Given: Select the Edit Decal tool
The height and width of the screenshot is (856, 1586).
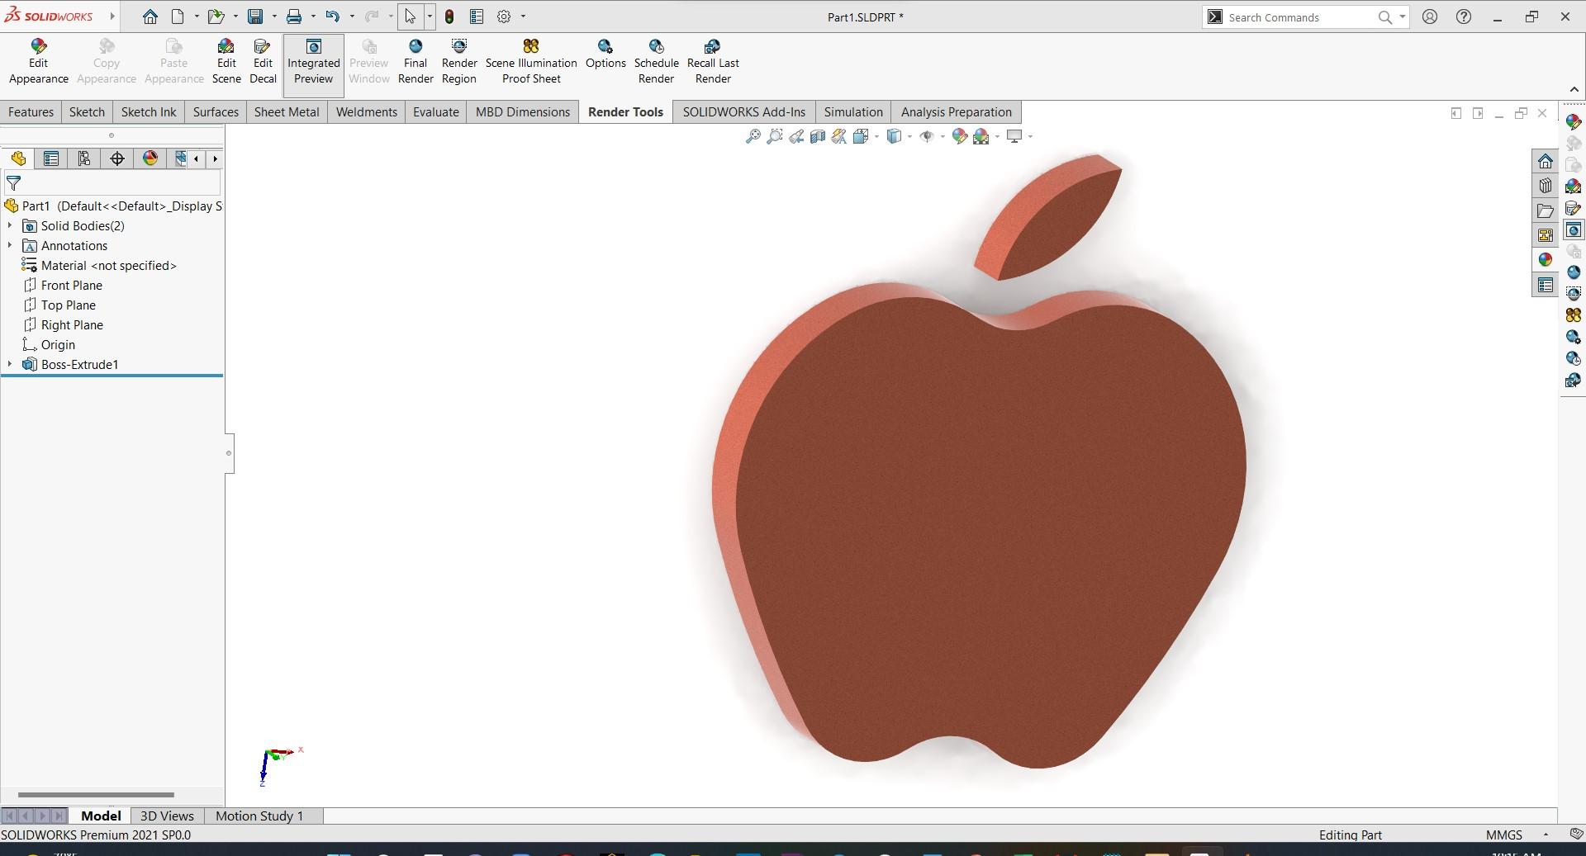Looking at the screenshot, I should 262,61.
